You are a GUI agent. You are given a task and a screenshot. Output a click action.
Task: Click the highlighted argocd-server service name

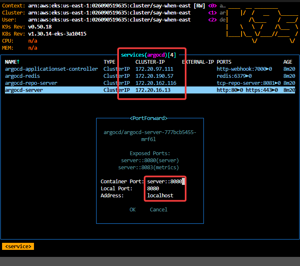(24, 90)
